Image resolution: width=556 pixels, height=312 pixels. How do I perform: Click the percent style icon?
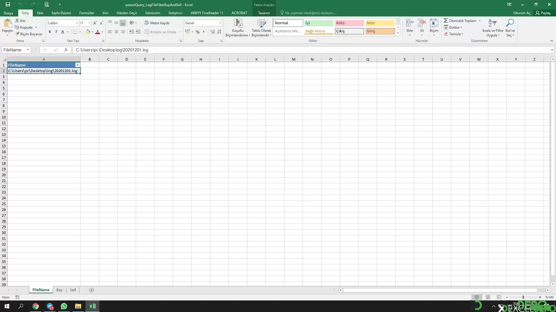click(x=197, y=32)
